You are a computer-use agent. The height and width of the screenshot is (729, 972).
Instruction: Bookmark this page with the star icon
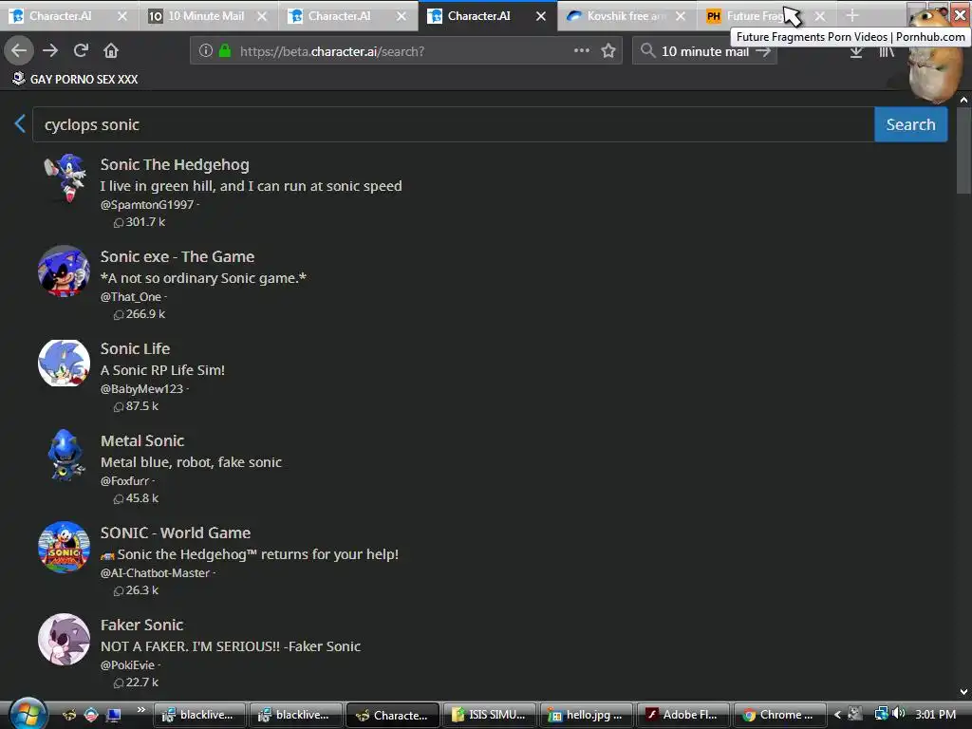coord(608,51)
